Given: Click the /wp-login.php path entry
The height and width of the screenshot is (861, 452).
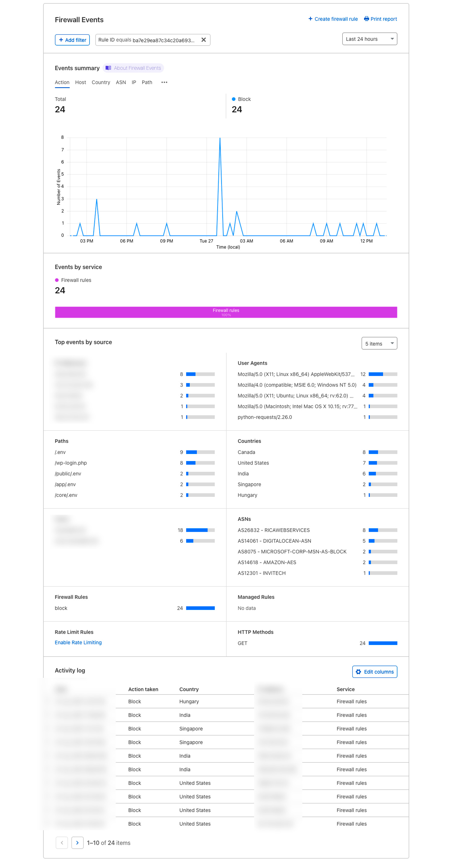Looking at the screenshot, I should point(71,462).
